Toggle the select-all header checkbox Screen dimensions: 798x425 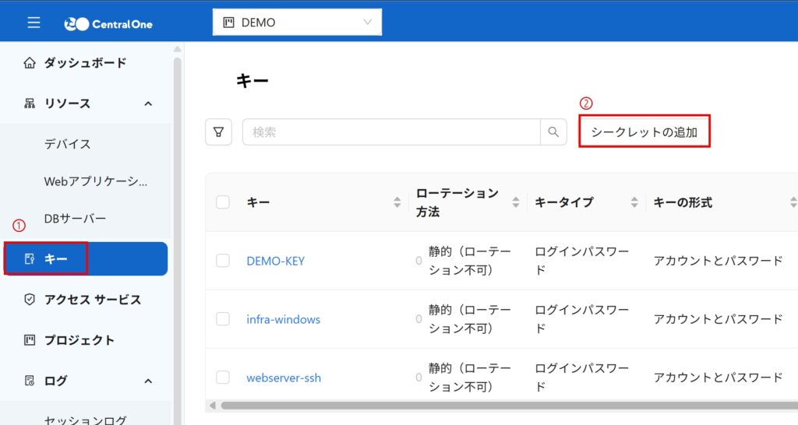point(223,202)
